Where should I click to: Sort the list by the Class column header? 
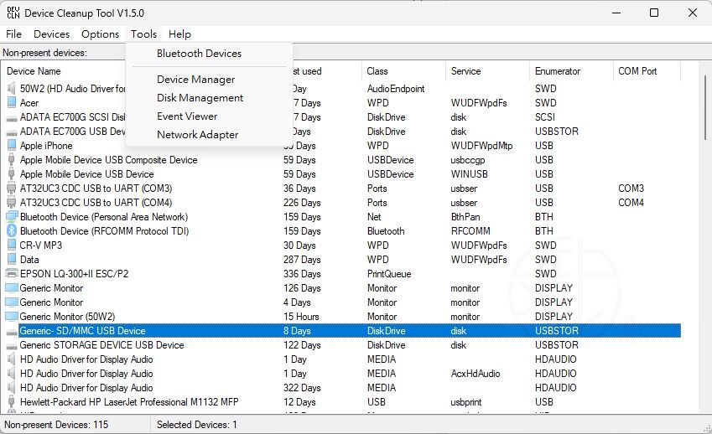377,71
